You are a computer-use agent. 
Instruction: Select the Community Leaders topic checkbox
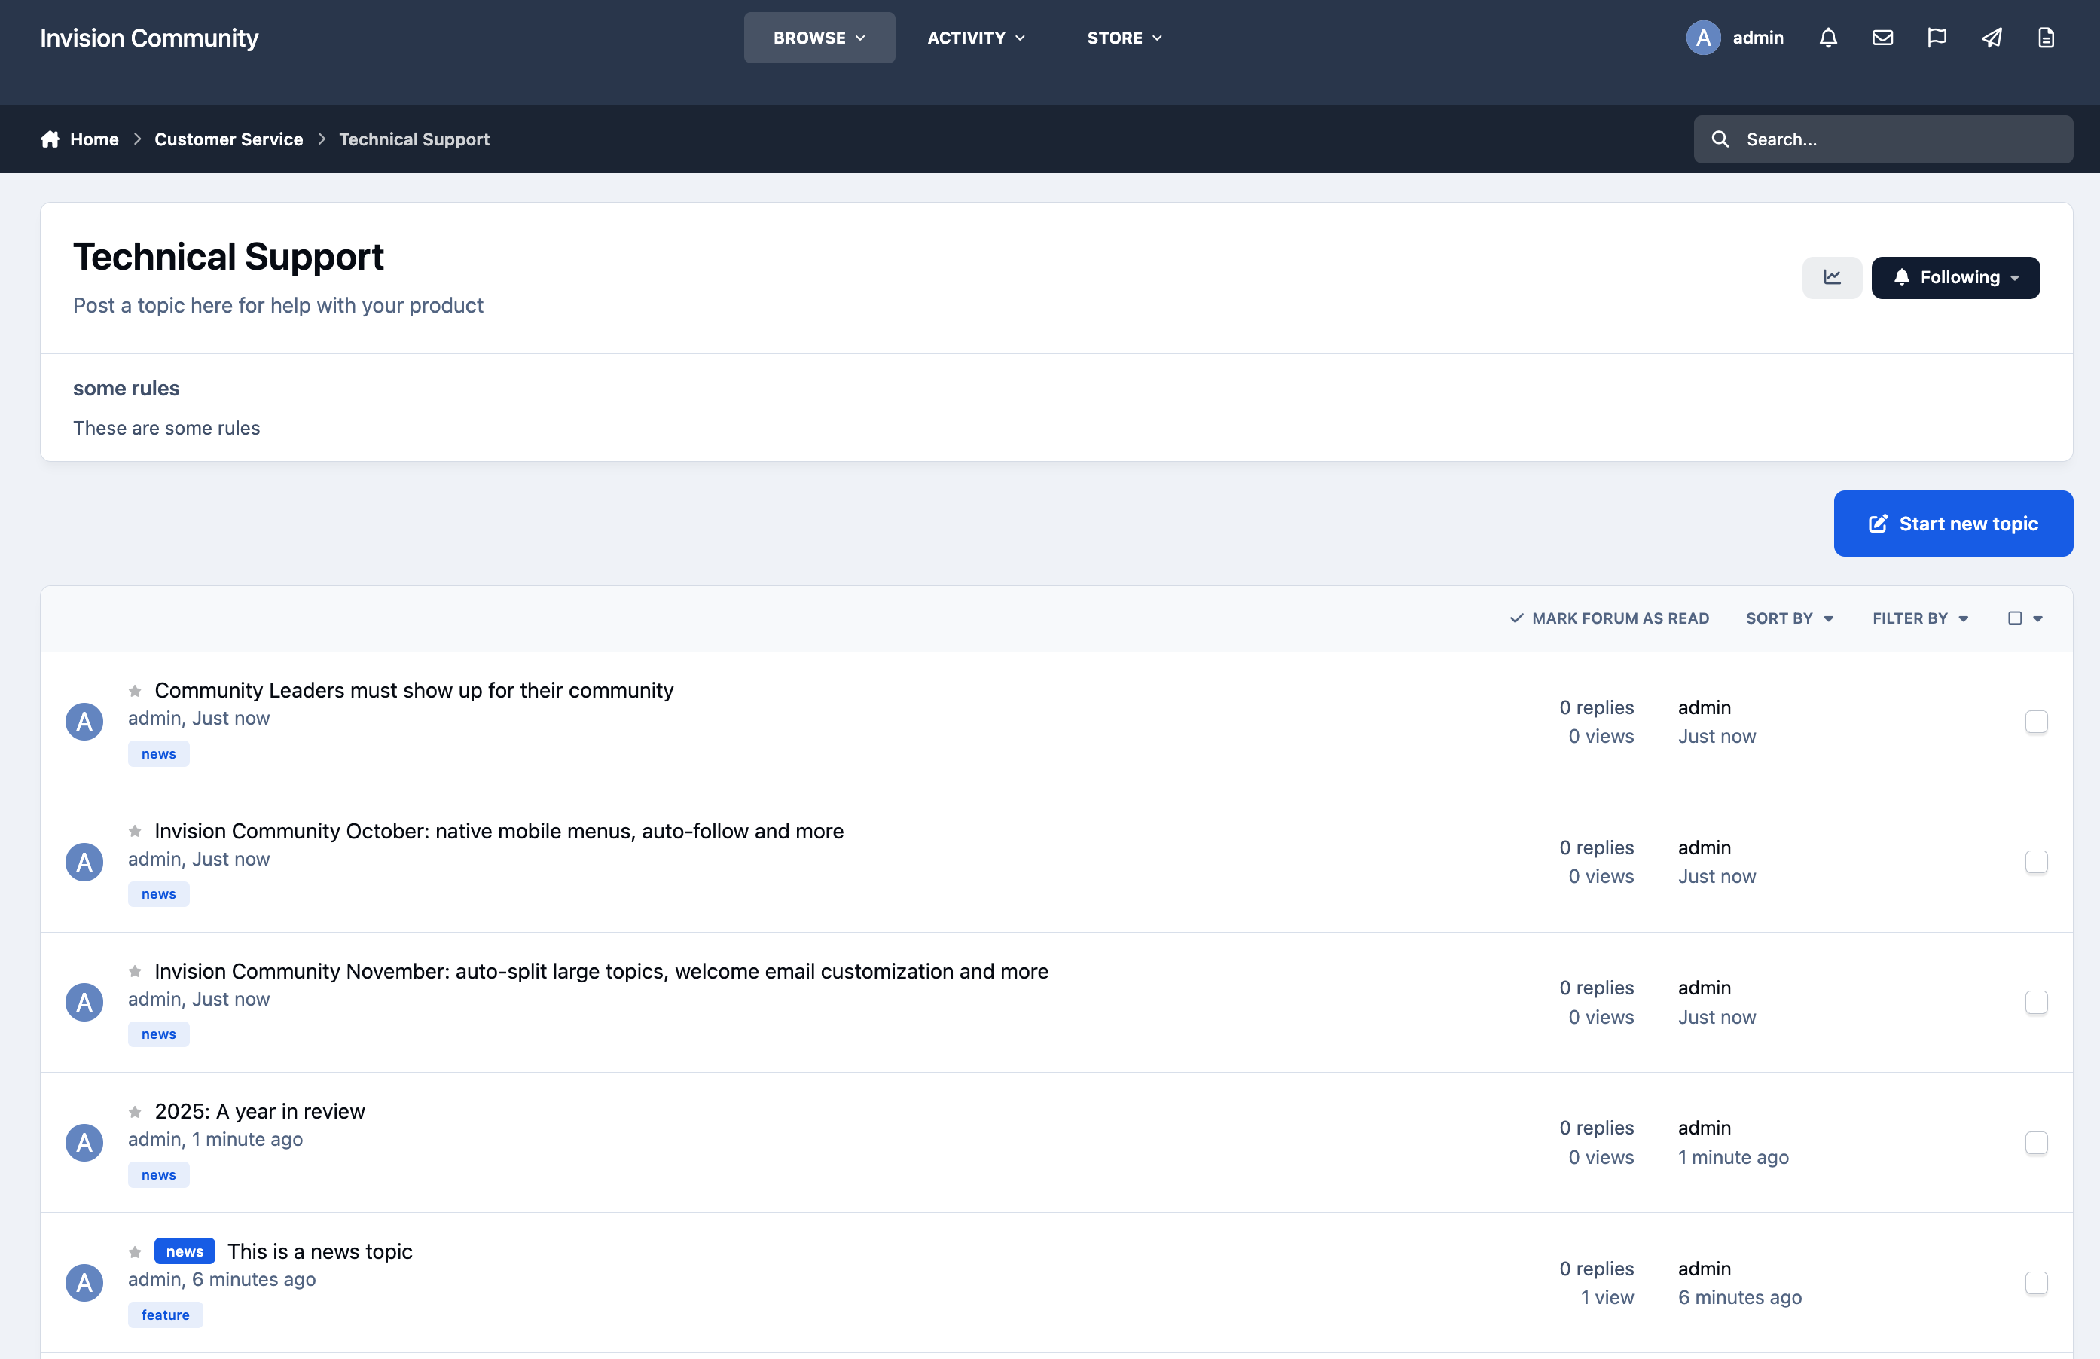[2037, 722]
